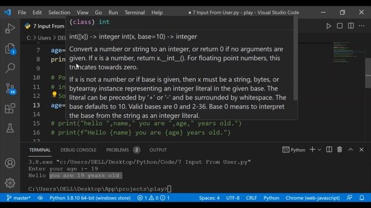Select Python 3.8.10 interpreter in status bar
This screenshot has height=208, width=371.
[90, 198]
